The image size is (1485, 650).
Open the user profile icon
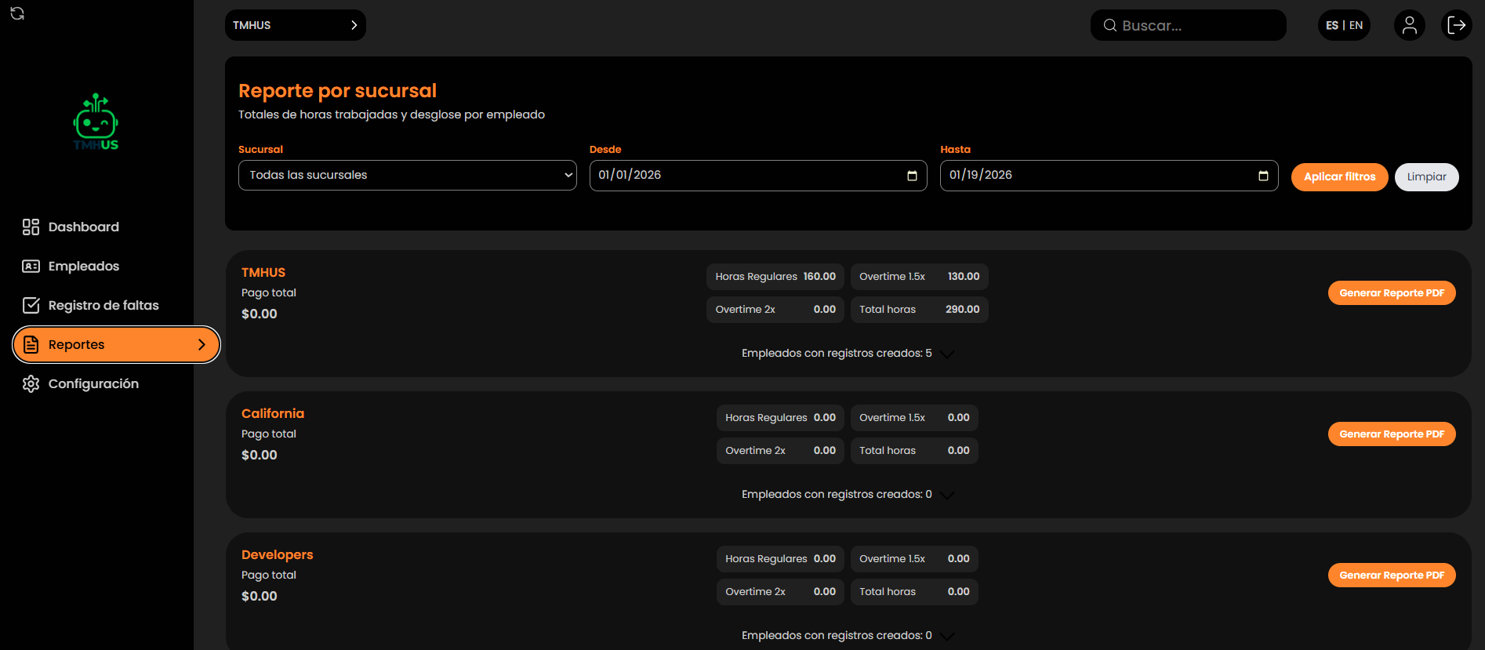click(1409, 25)
